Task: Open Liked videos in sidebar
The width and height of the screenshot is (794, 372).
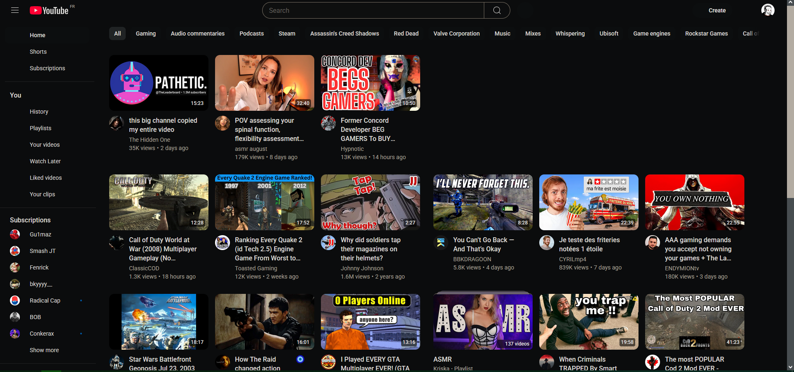Action: pyautogui.click(x=47, y=178)
